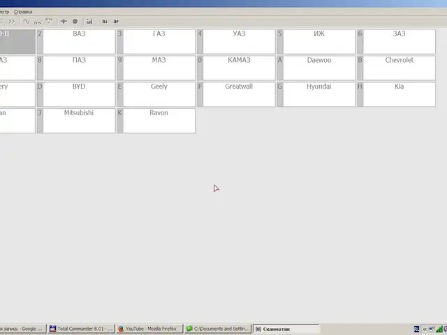447x335 pixels.
Task: Open the Справка menu
Action: pos(23,12)
